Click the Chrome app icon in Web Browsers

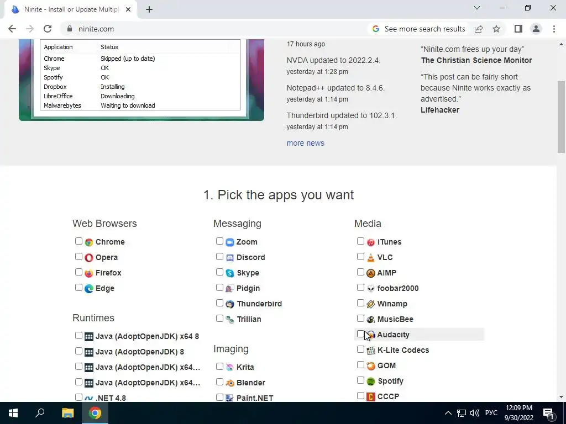tap(89, 242)
